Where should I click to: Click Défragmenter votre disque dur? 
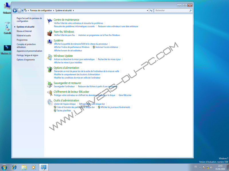[x=92, y=104]
